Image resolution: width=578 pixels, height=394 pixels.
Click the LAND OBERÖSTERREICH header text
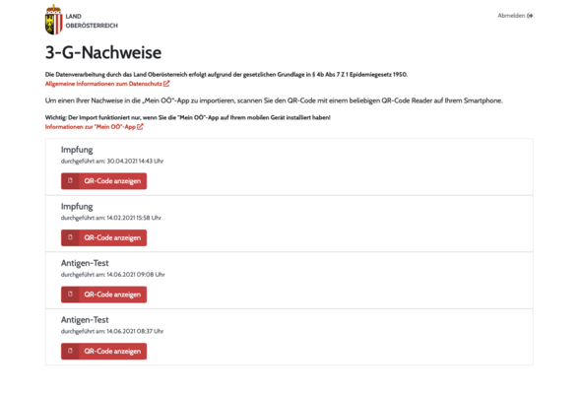point(92,21)
